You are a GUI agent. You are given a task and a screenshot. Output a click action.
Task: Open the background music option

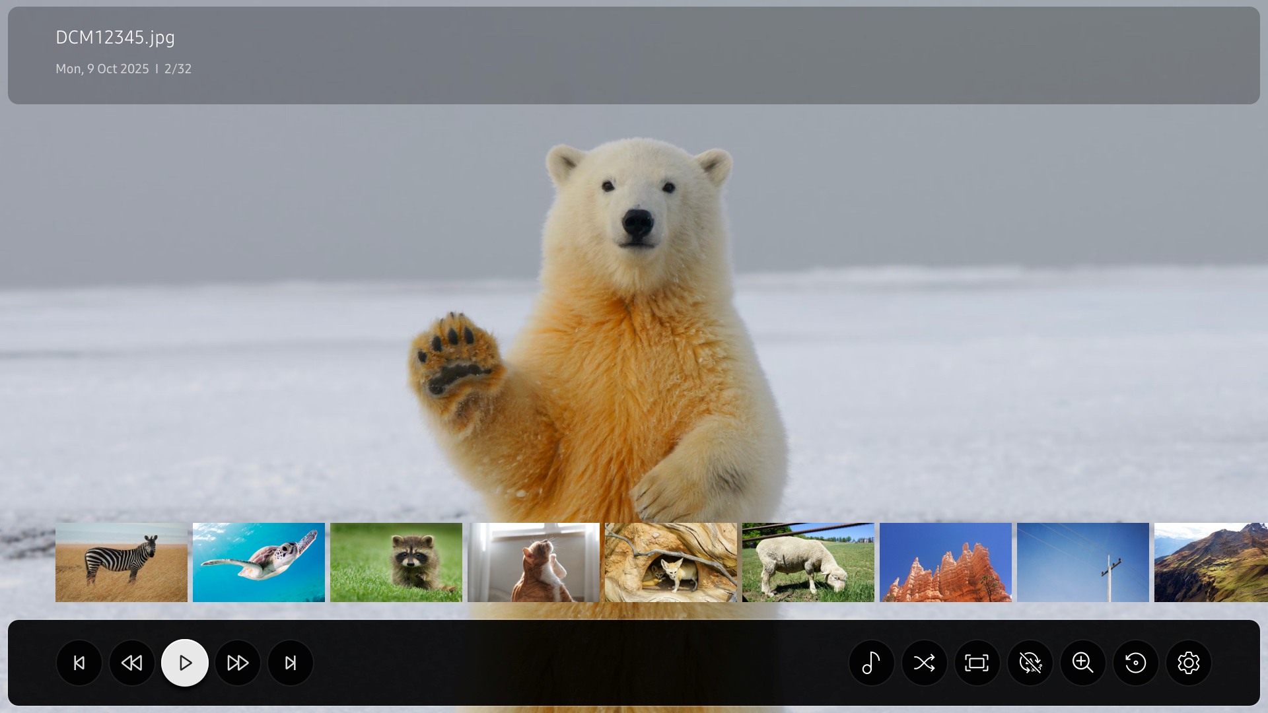(x=872, y=663)
